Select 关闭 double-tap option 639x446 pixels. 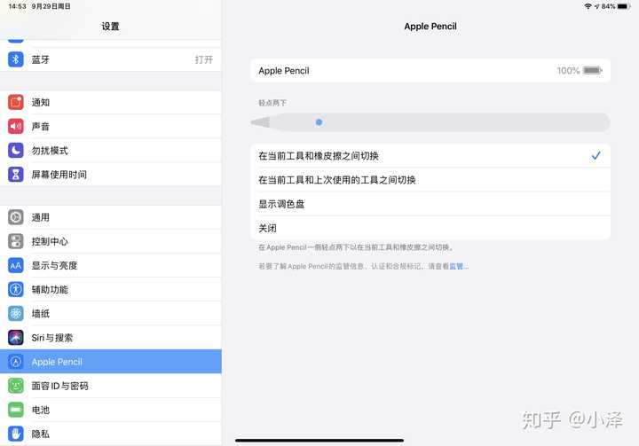pyautogui.click(x=430, y=228)
